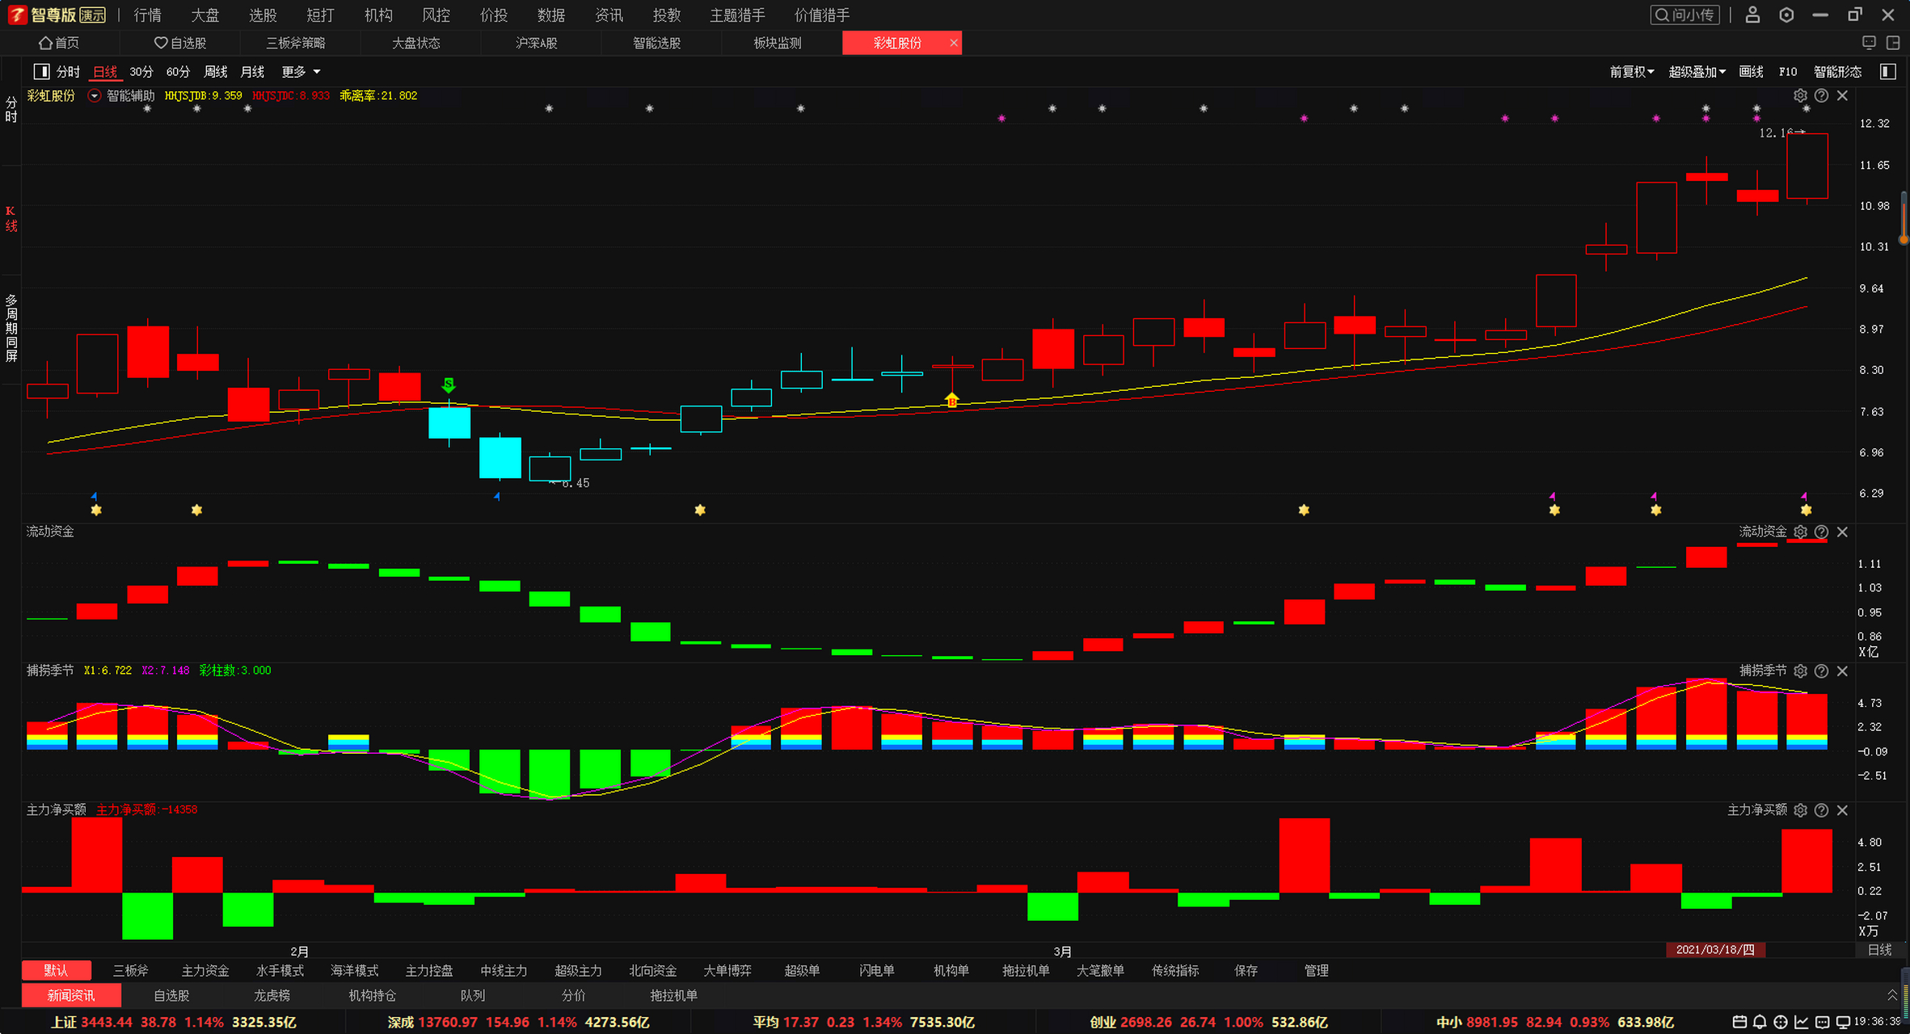Click the 问小传 search box
Viewport: 1910px width, 1034px height.
[x=1684, y=15]
